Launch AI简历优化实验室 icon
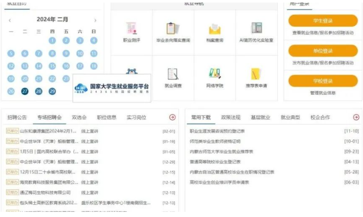This screenshot has width=363, height=217. coord(256,28)
